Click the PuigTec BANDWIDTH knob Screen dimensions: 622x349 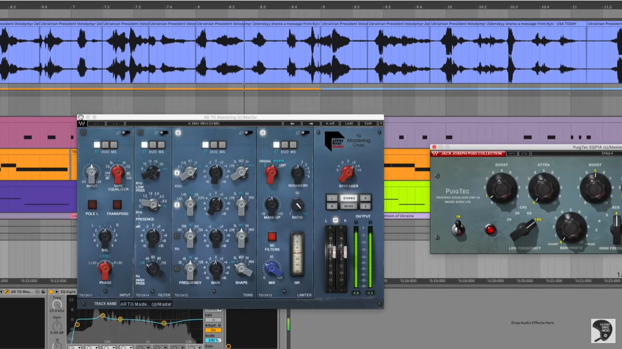[571, 228]
